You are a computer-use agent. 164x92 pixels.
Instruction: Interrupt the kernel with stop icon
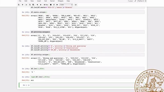pos(51,5)
